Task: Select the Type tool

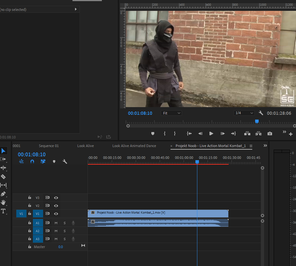Action: click(4, 211)
